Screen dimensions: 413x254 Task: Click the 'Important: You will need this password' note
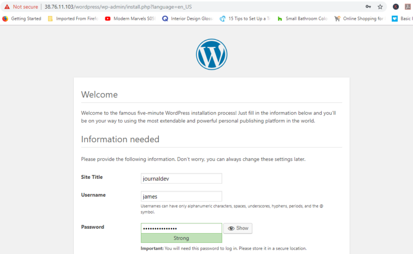click(224, 249)
